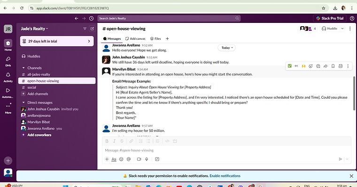Screen dimensions: 357x187
Task: Start a Huddle in channel
Action: pyautogui.click(x=329, y=29)
